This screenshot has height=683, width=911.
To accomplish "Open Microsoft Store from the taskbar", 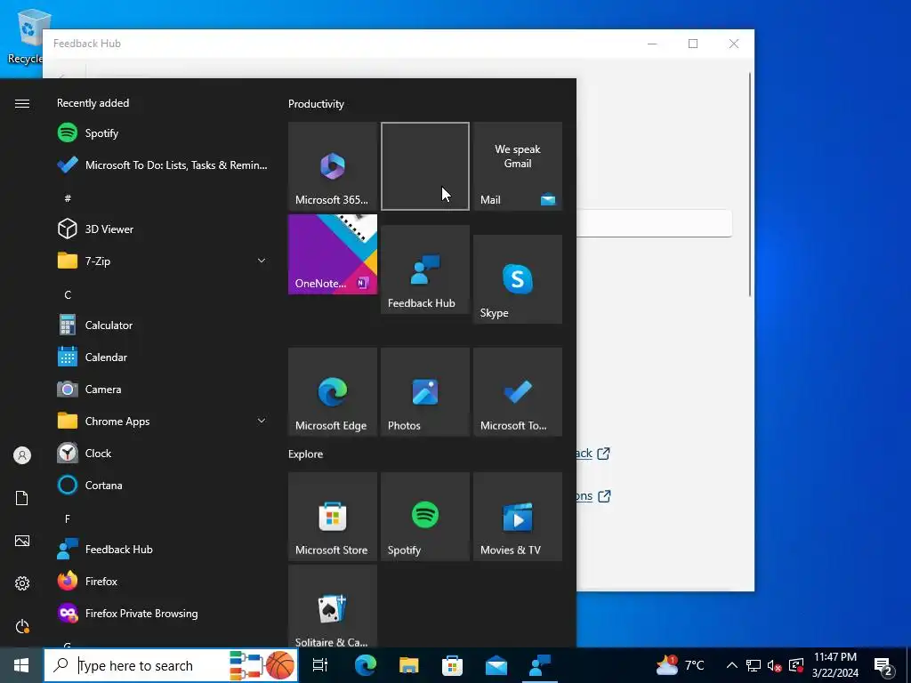I will tap(453, 665).
